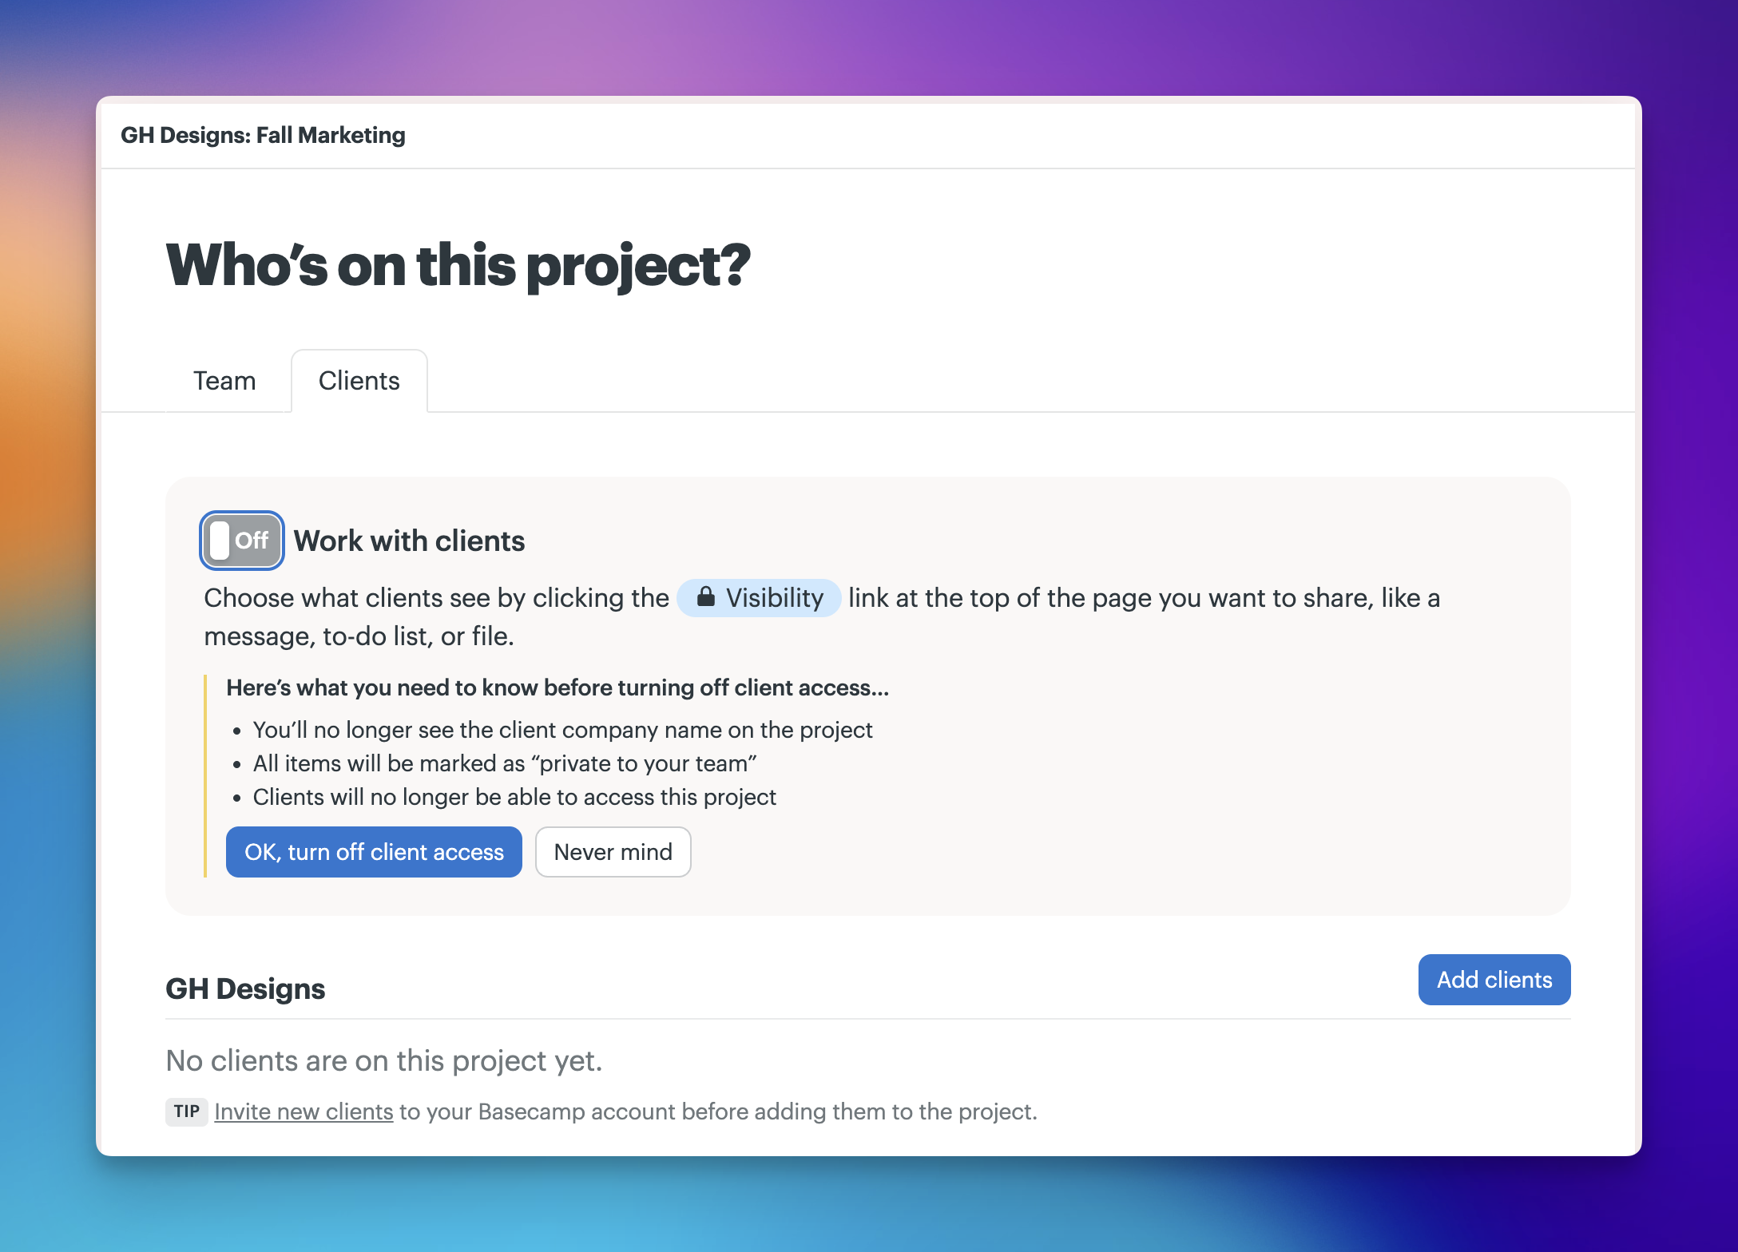Click the GH Designs company heading
The width and height of the screenshot is (1738, 1252).
245,989
